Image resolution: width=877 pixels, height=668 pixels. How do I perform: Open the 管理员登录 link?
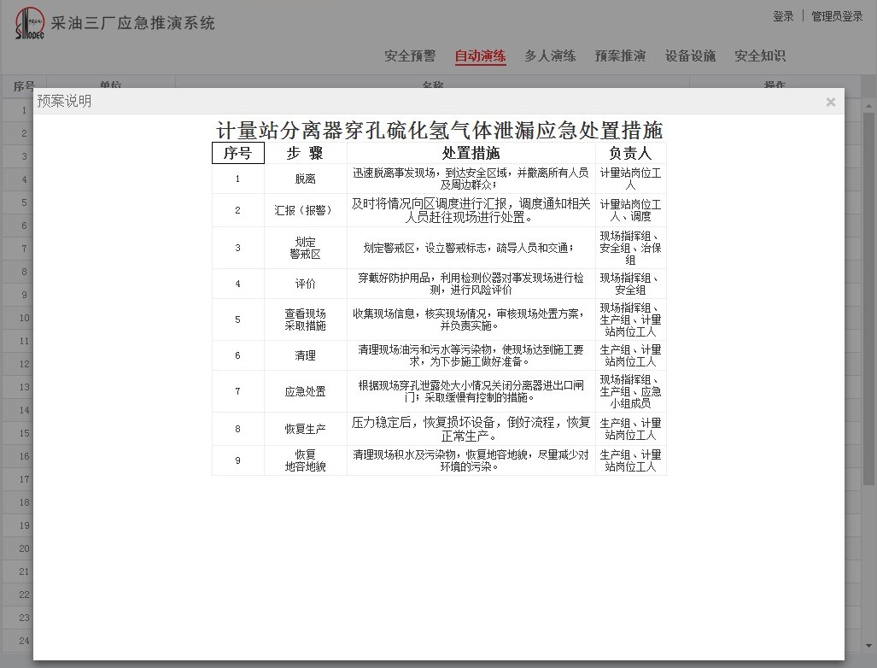click(837, 16)
